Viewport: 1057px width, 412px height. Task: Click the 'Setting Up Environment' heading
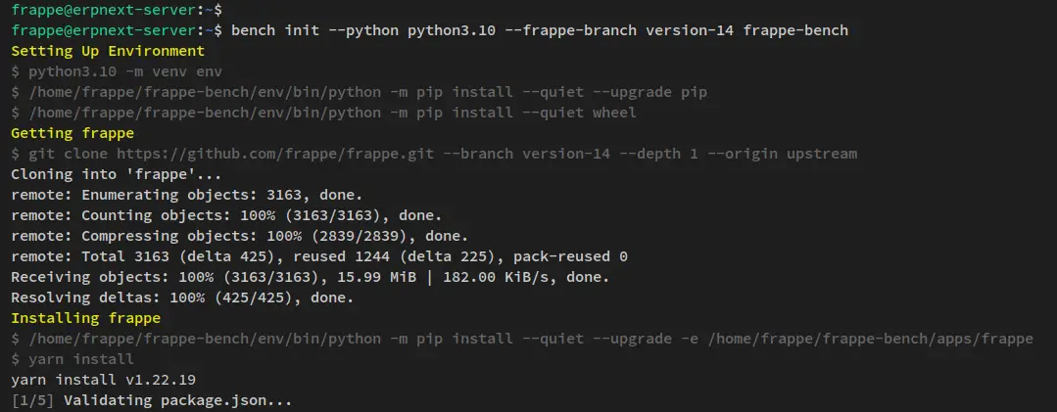(108, 51)
